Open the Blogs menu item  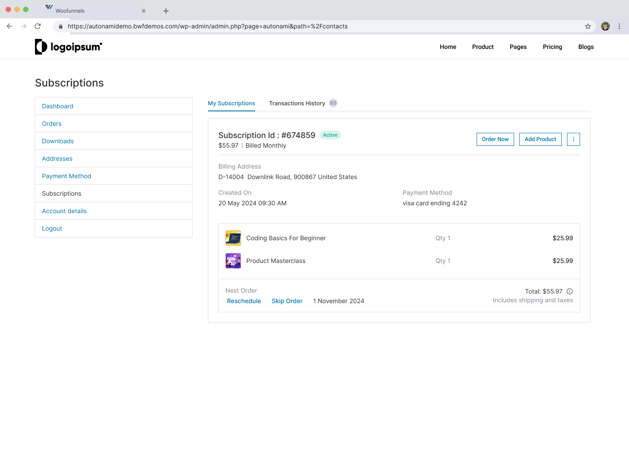pyautogui.click(x=586, y=47)
